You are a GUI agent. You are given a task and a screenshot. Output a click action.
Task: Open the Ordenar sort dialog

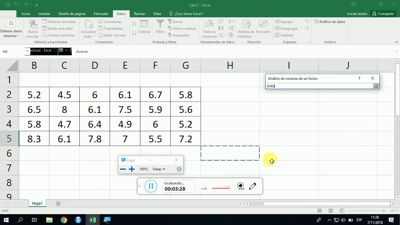pyautogui.click(x=144, y=27)
